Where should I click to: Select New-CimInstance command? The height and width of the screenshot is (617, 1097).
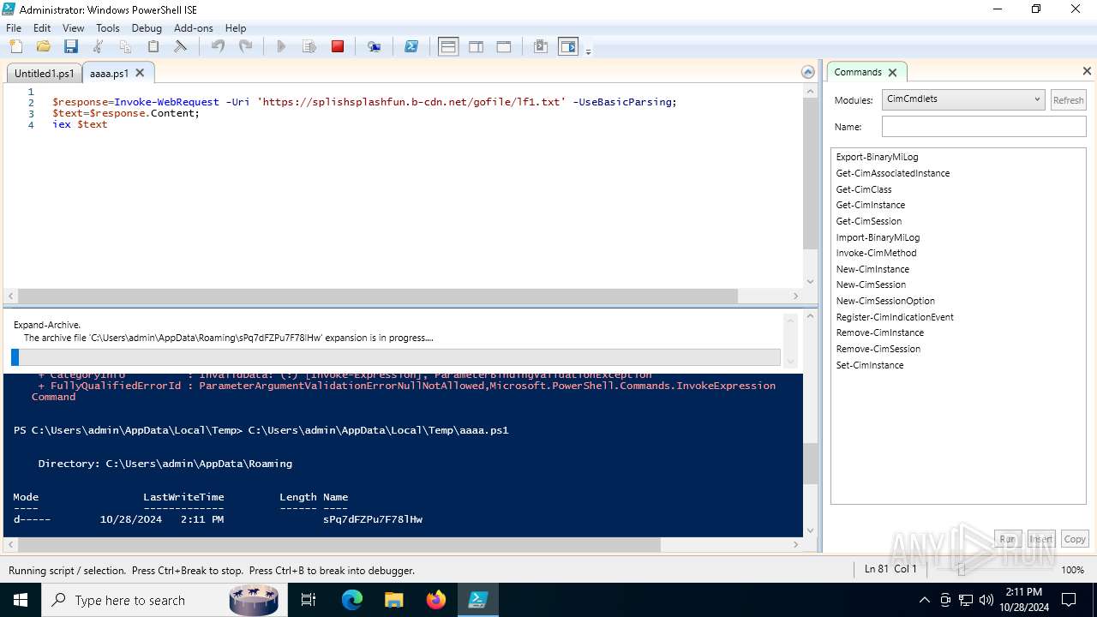pos(872,269)
